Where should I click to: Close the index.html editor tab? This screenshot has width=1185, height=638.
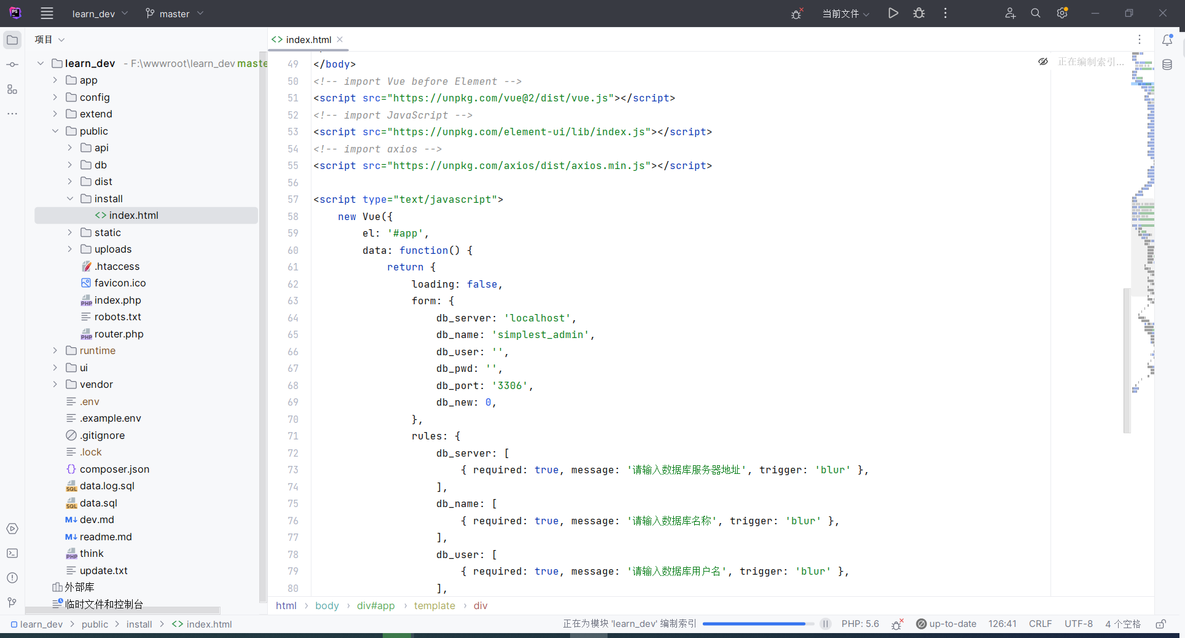(x=340, y=39)
